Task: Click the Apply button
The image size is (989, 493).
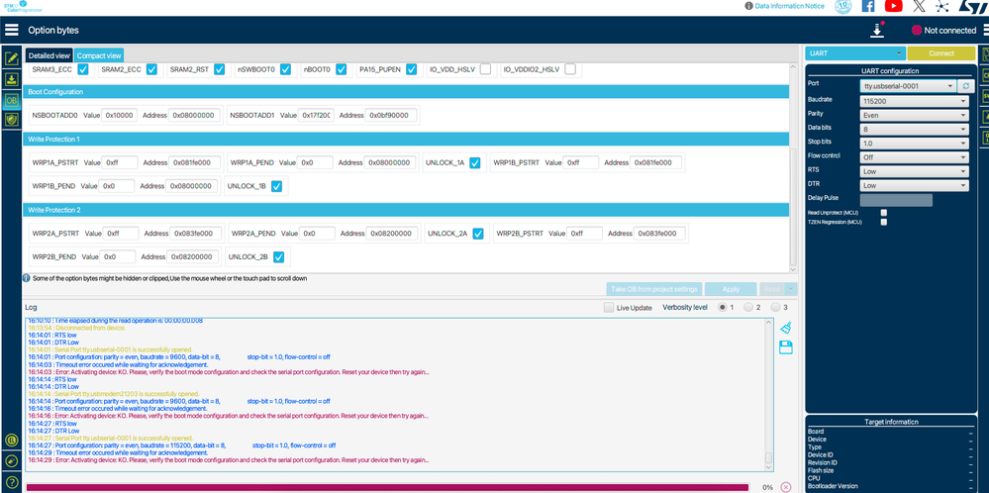Action: pyautogui.click(x=731, y=289)
